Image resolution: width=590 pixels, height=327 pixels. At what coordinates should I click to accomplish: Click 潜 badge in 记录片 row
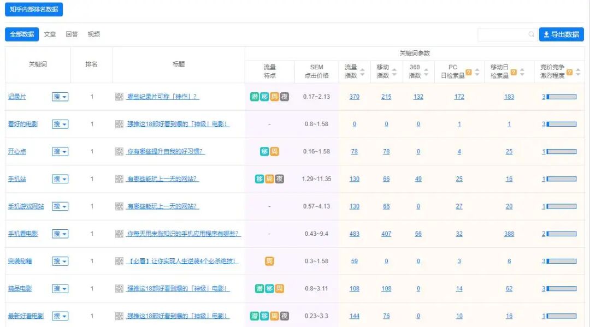click(255, 97)
